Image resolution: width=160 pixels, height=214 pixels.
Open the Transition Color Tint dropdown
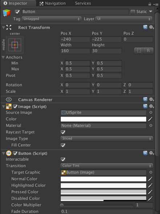[107, 166]
